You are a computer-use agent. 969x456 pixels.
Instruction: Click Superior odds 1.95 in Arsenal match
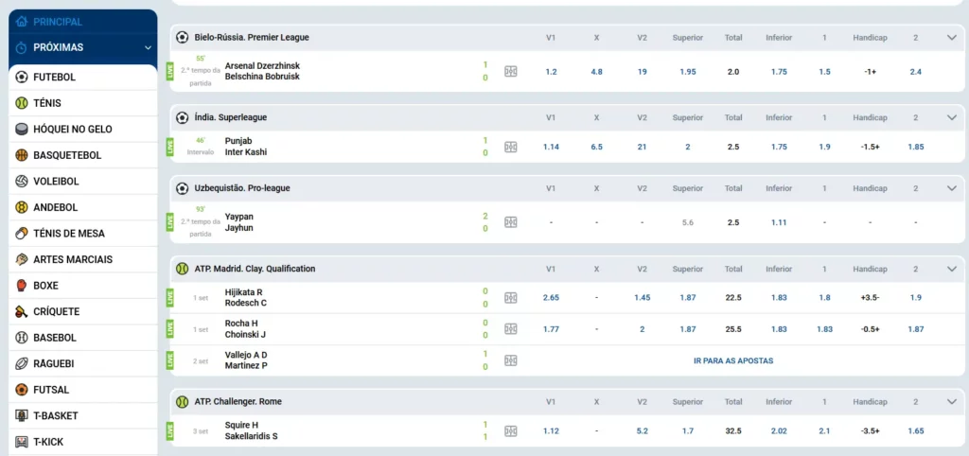pyautogui.click(x=688, y=72)
